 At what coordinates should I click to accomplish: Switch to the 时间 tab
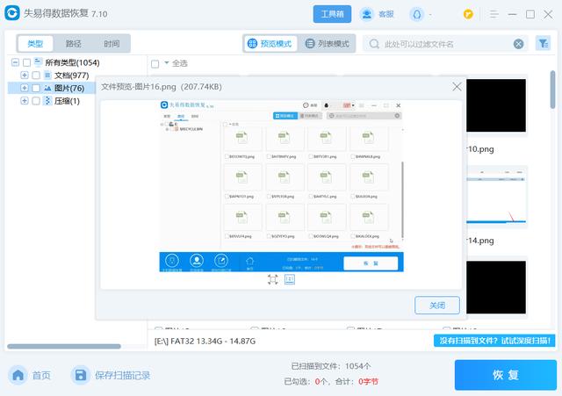(x=112, y=44)
